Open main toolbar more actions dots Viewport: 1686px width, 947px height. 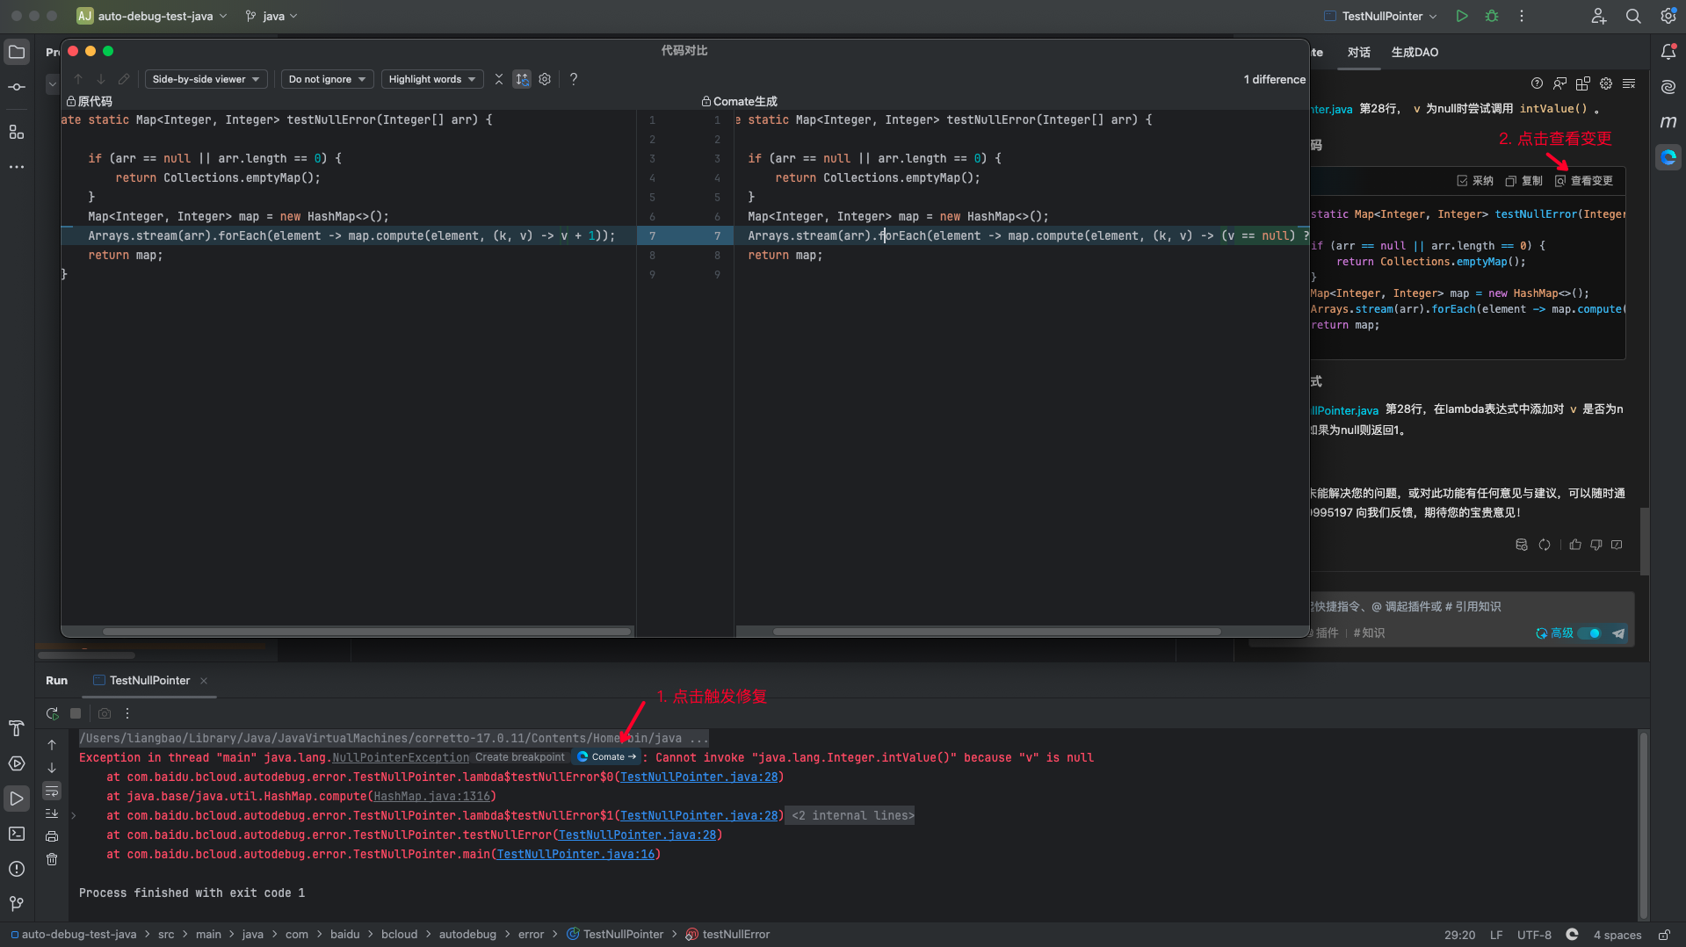(1522, 16)
